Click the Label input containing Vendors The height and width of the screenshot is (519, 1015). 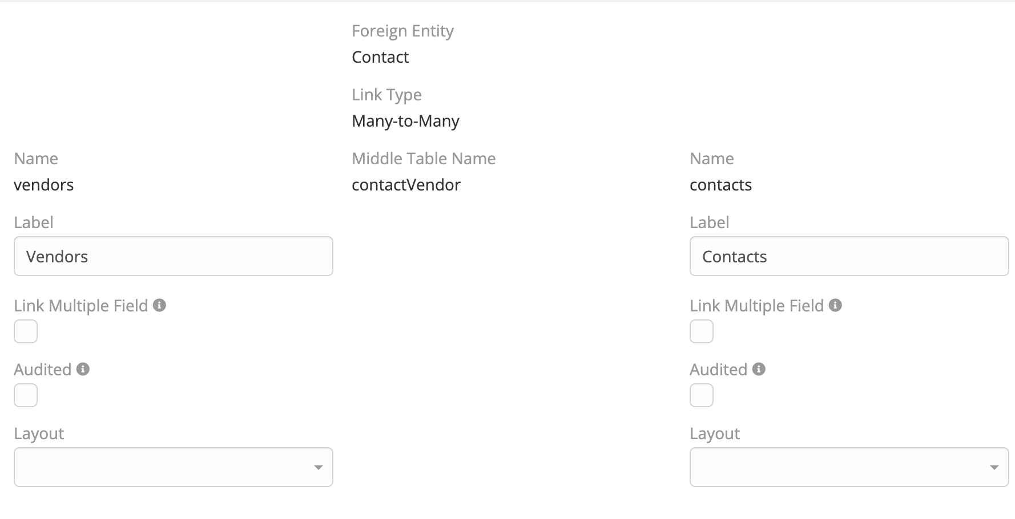pos(174,256)
